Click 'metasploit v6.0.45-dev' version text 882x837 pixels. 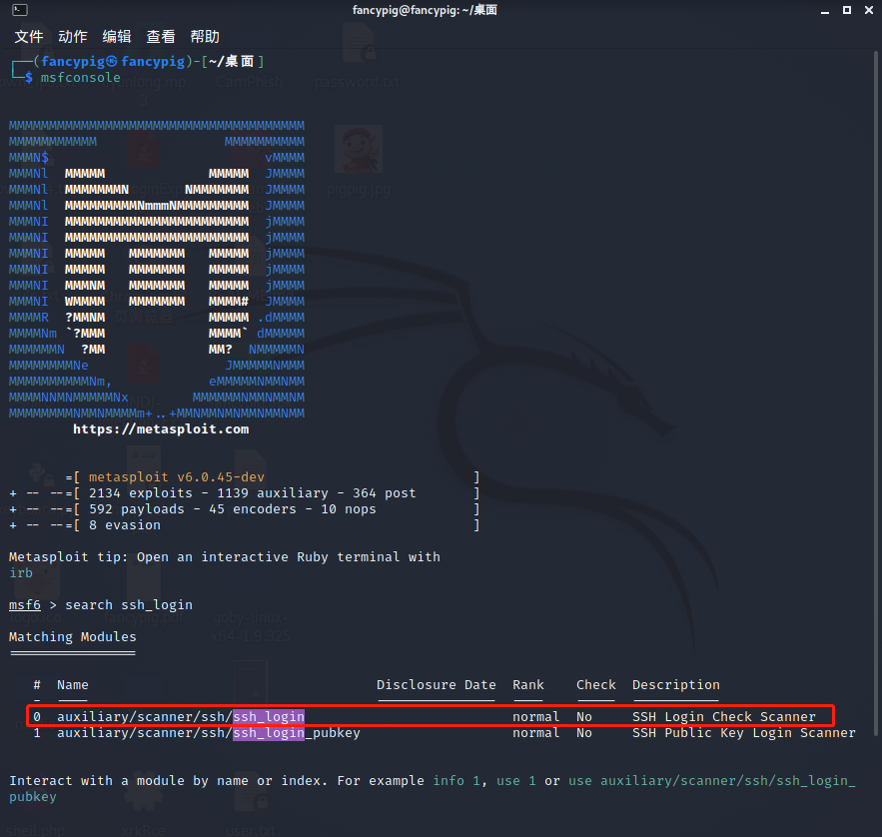177,477
